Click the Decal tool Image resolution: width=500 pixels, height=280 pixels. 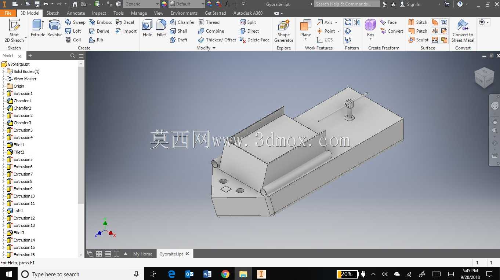125,22
